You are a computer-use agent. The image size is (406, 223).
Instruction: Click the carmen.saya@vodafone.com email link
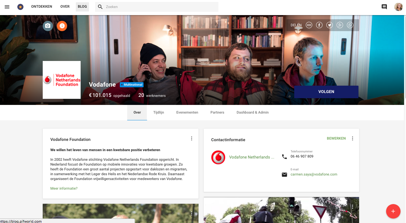coord(314,175)
